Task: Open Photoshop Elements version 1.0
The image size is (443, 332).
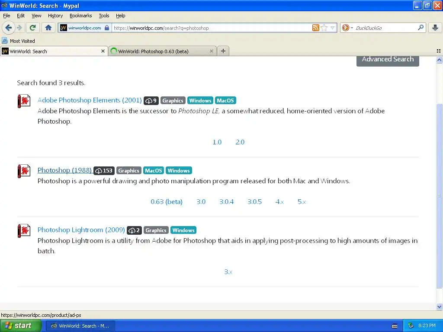Action: point(217,142)
